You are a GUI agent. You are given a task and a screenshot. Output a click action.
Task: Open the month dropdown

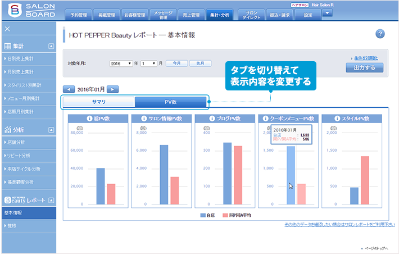tap(148, 63)
